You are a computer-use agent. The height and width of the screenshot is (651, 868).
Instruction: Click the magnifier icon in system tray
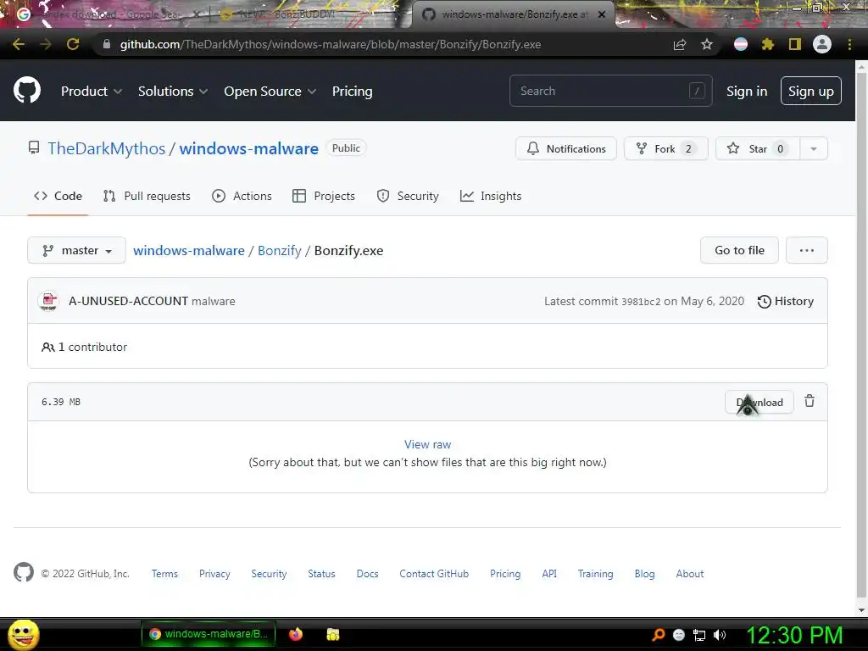click(658, 635)
